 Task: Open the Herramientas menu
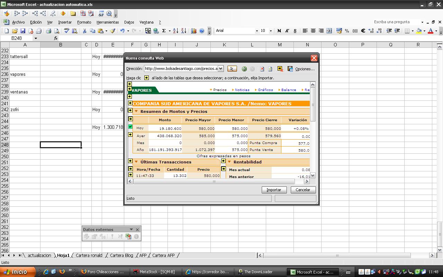(x=108, y=22)
